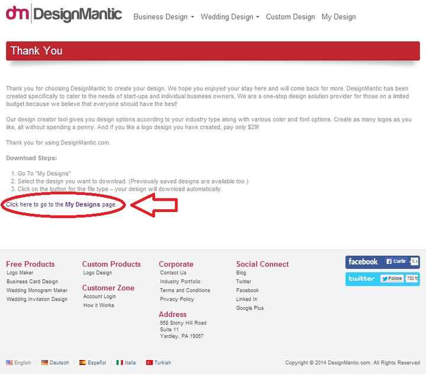Click the 'My Designs page' link

pyautogui.click(x=61, y=204)
